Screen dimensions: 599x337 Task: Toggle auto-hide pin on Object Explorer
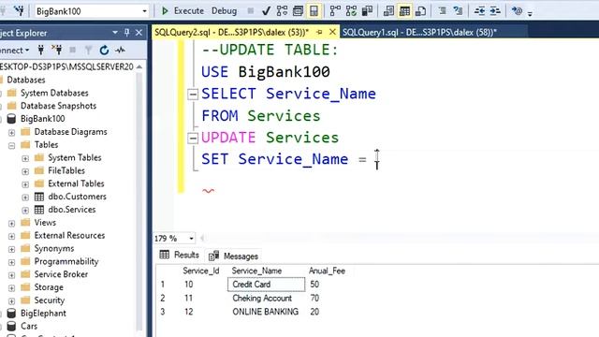pyautogui.click(x=127, y=33)
